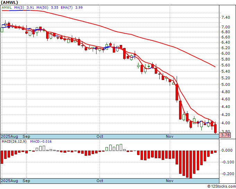This screenshot has height=189, width=236.
Task: Click the Oct label under MACD panel
Action: click(x=100, y=181)
